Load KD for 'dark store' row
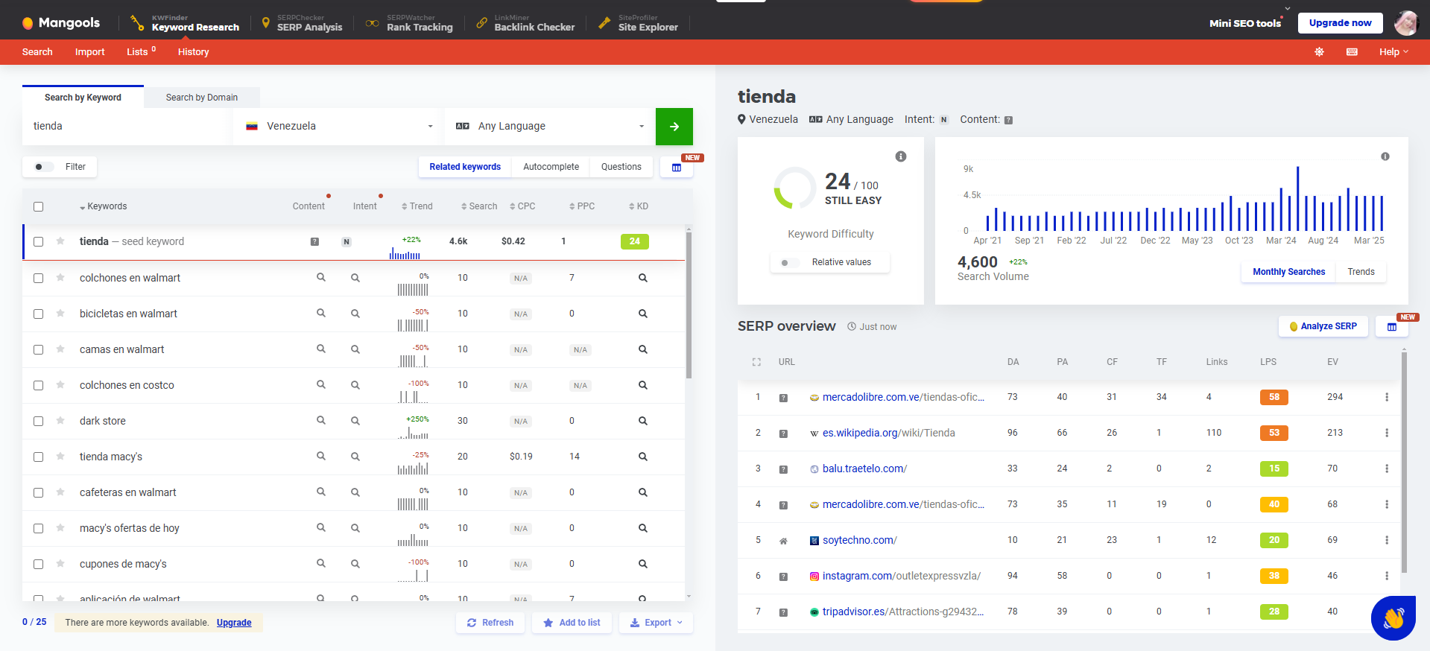 coord(642,421)
